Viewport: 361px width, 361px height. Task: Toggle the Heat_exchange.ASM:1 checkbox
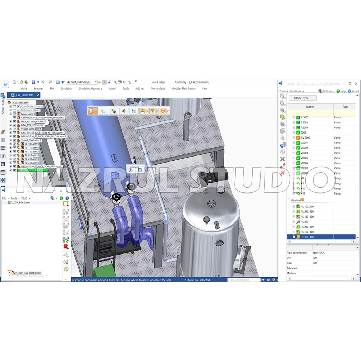pos(14,121)
